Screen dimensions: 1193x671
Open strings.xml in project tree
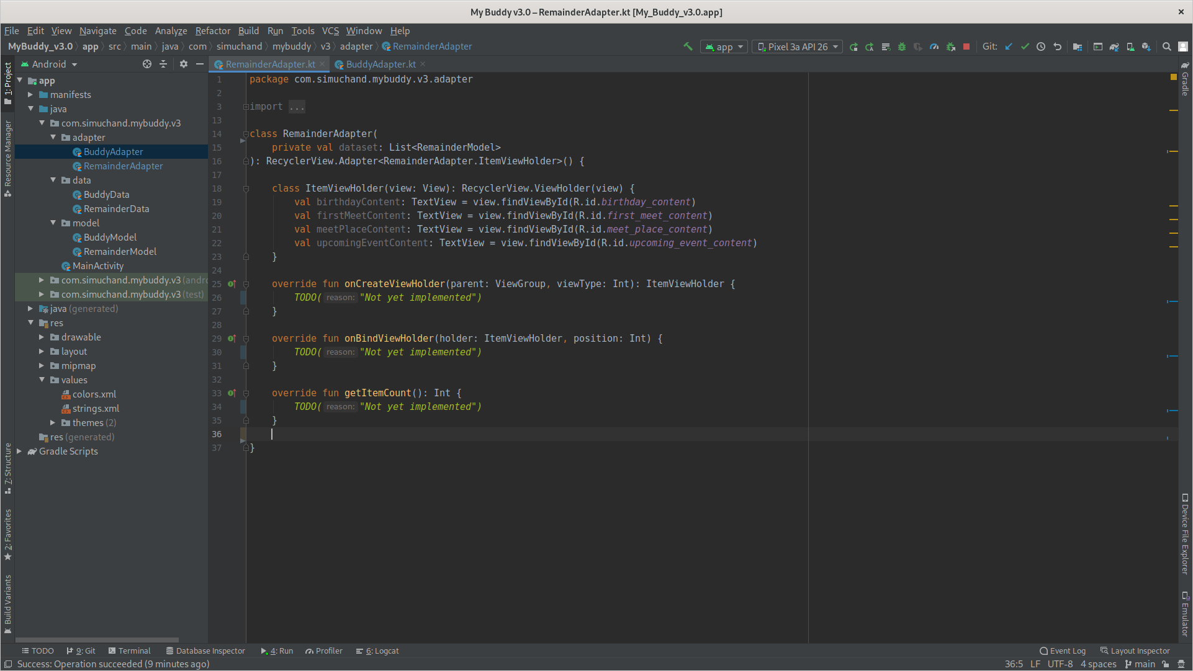click(96, 408)
